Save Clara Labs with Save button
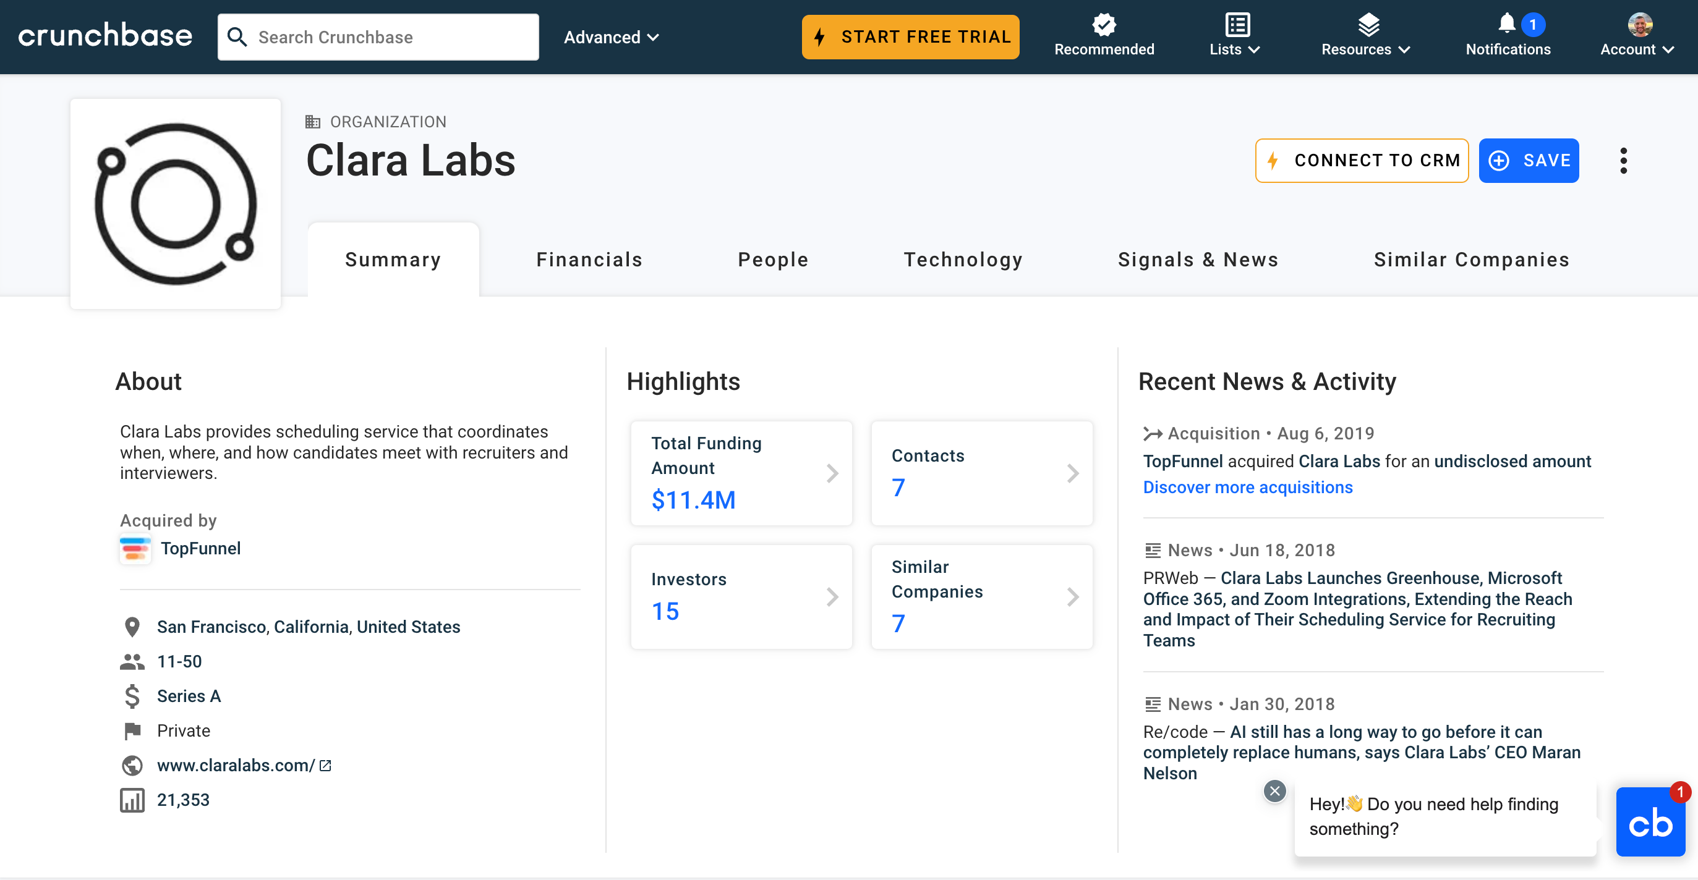 (1528, 161)
